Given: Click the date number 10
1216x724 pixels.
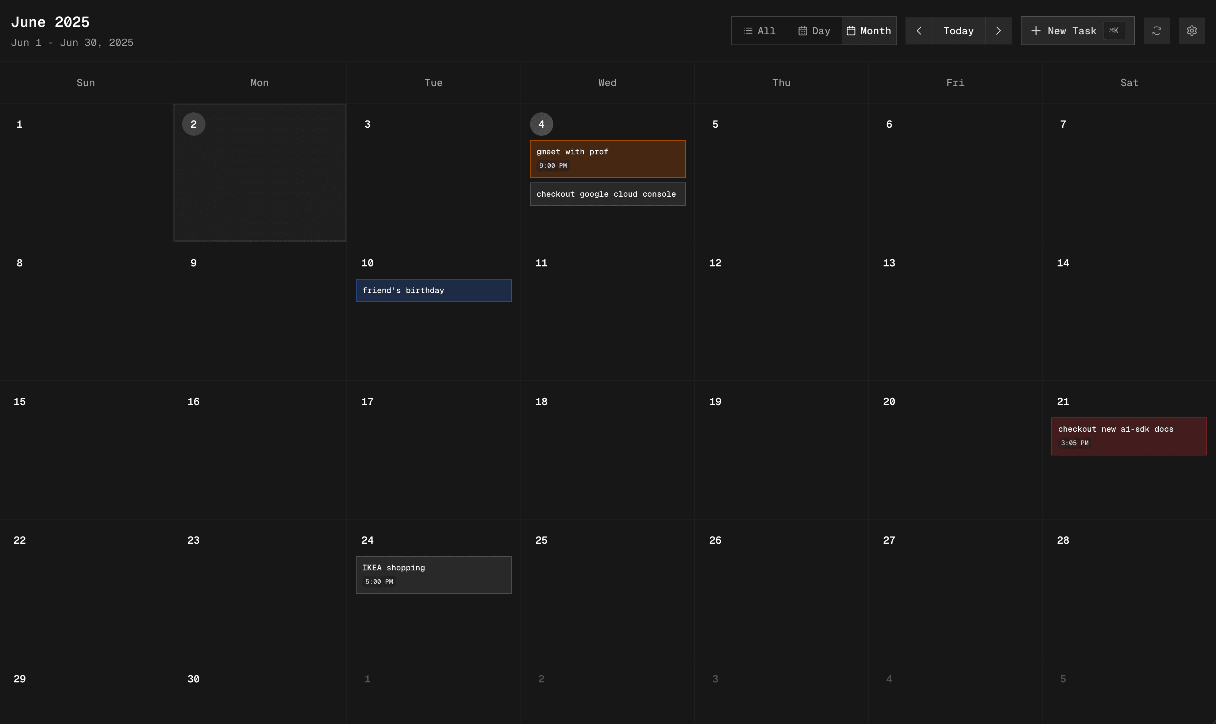Looking at the screenshot, I should (367, 263).
